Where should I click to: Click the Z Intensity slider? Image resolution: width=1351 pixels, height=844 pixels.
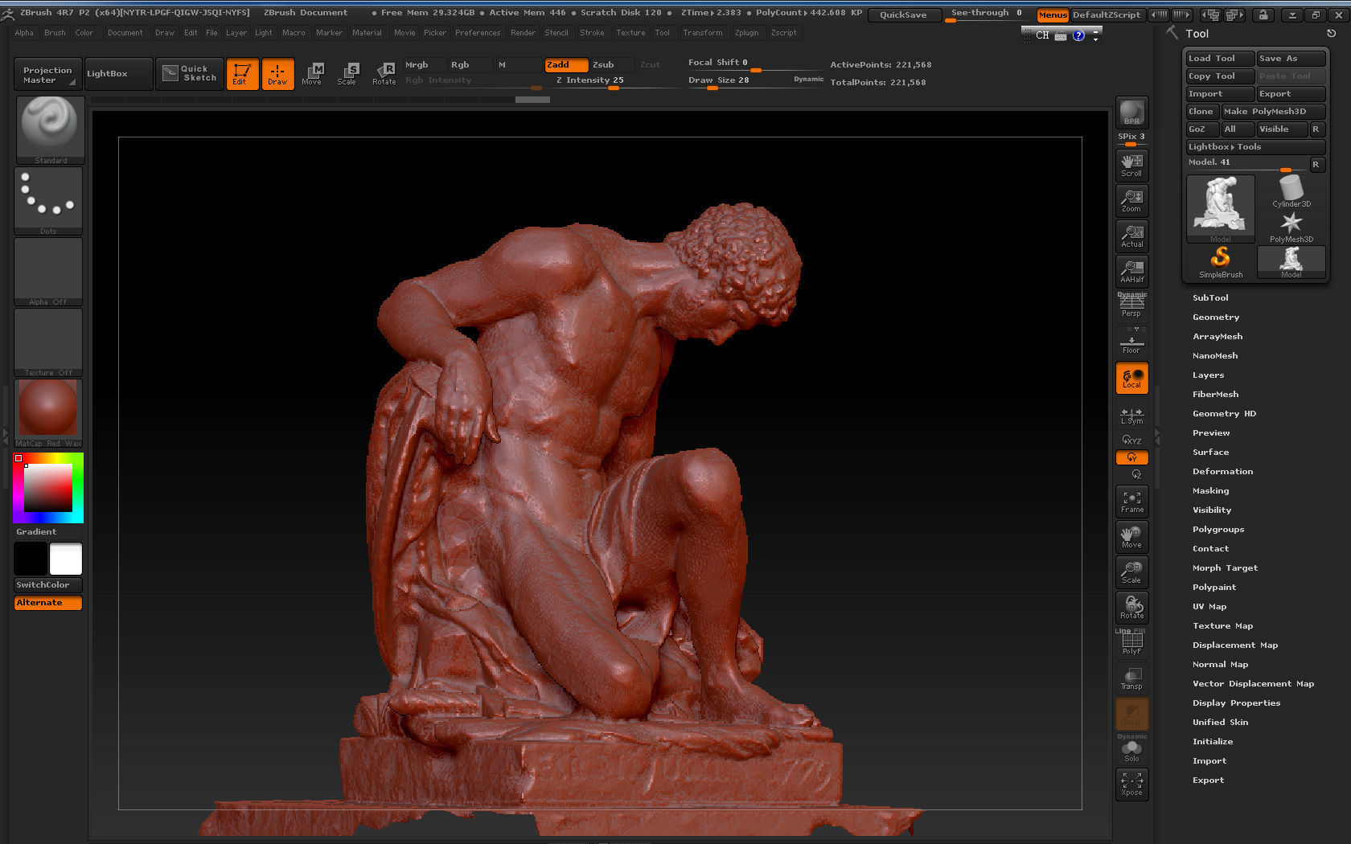pos(611,81)
